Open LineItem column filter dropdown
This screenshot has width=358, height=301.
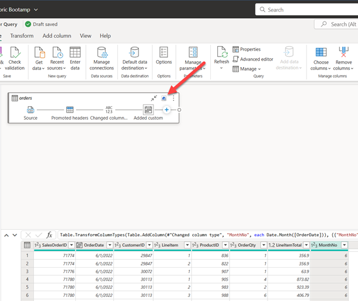187,245
